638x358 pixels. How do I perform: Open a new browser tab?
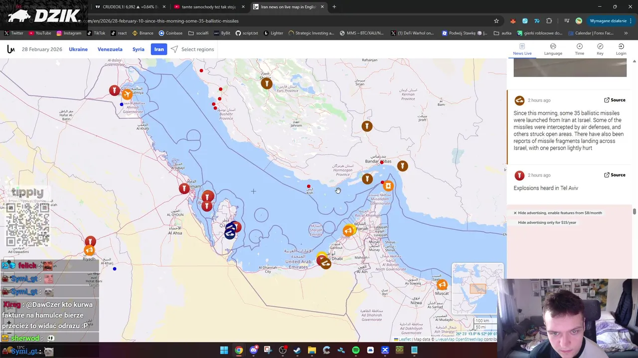pos(334,7)
